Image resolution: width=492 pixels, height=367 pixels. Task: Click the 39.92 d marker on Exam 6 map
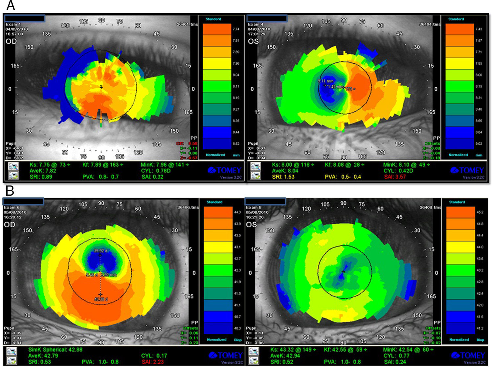point(100,251)
